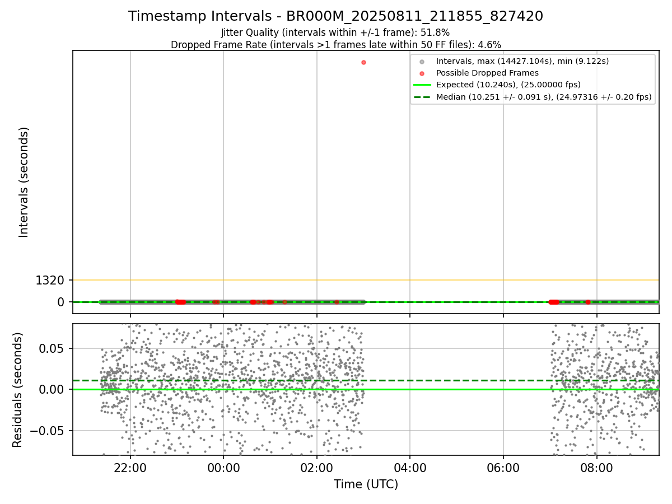Click the gray marker icon in the legend
Image resolution: width=672 pixels, height=504 pixels.
point(422,62)
